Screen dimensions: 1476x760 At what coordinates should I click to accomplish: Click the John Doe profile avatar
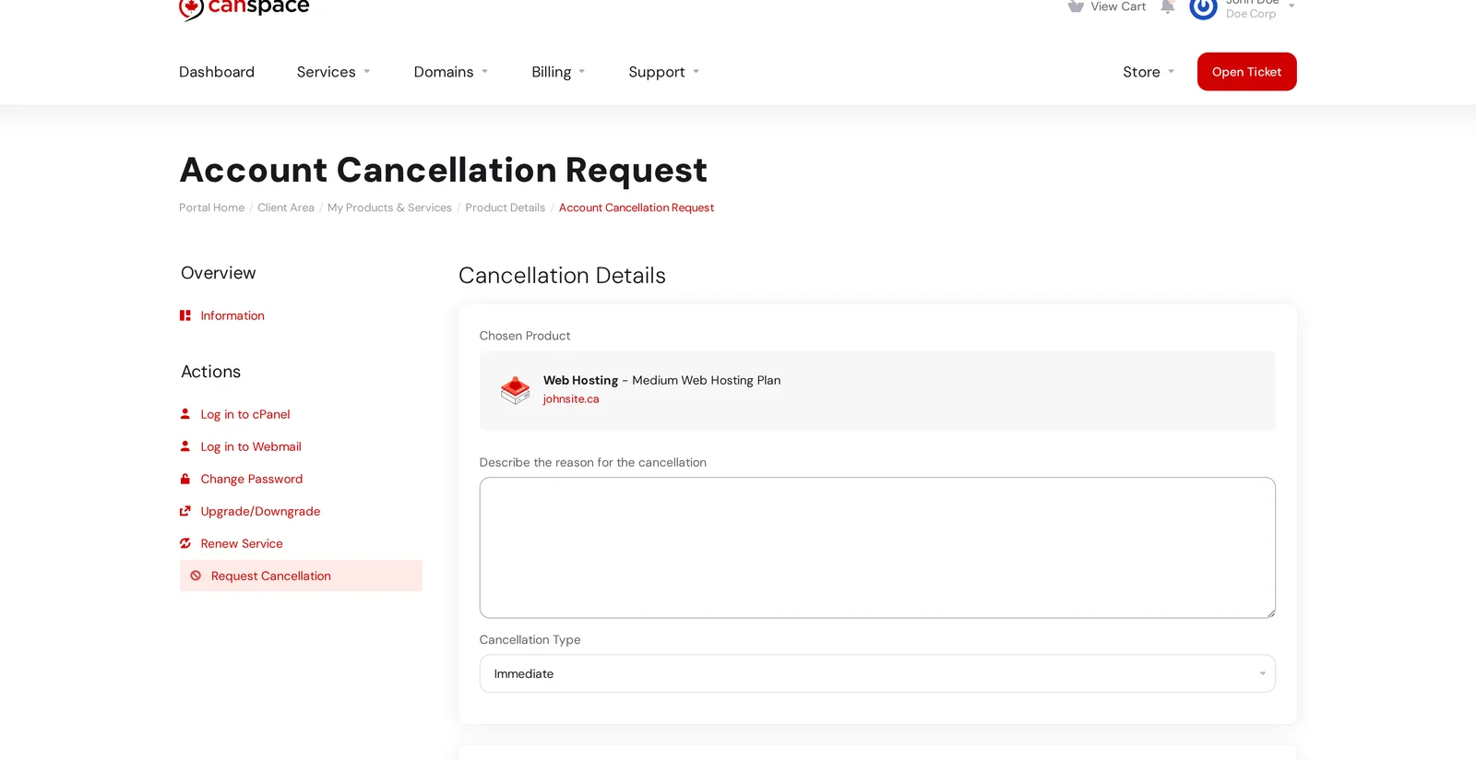pyautogui.click(x=1204, y=7)
